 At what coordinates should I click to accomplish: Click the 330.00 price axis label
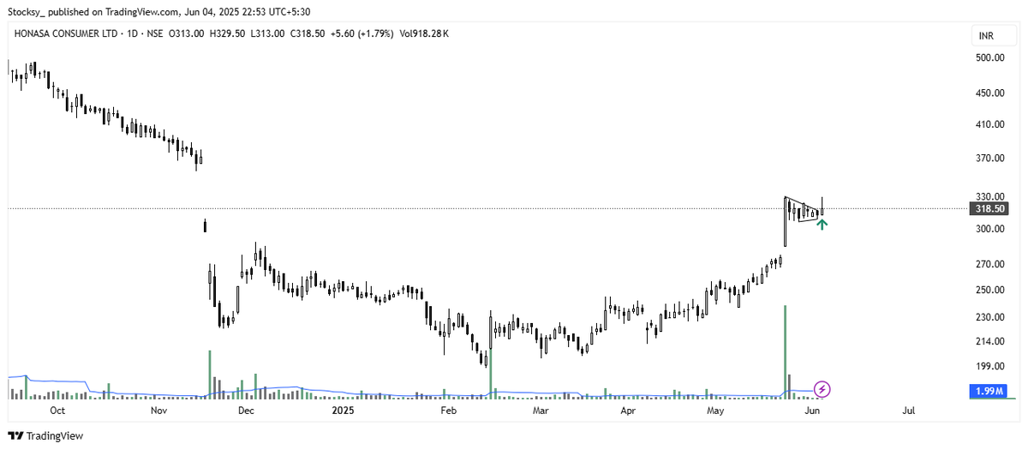(989, 196)
